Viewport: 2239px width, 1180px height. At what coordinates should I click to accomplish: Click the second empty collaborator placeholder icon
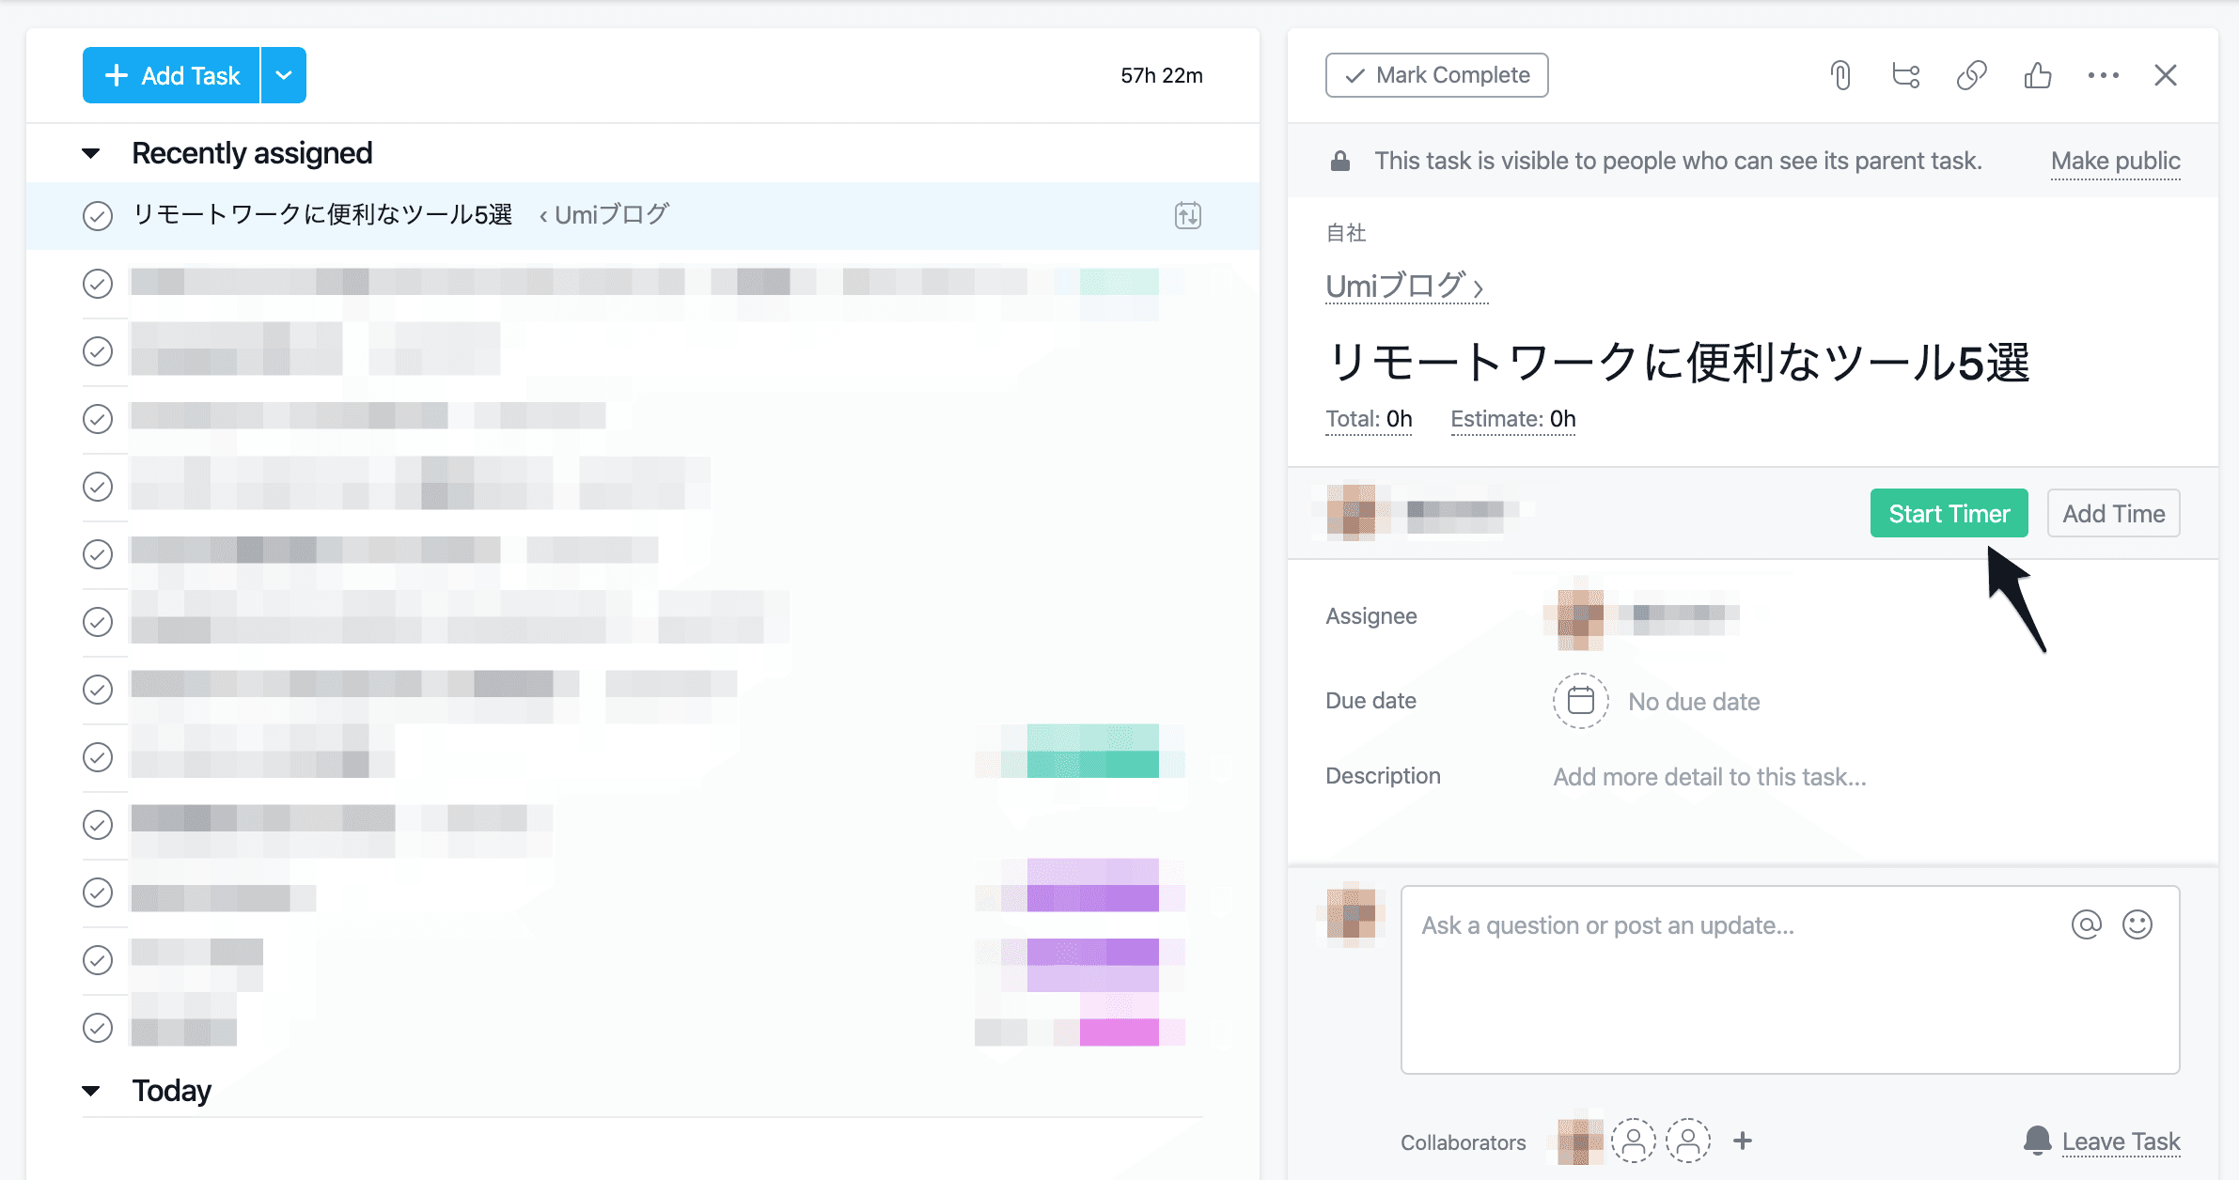(1688, 1141)
